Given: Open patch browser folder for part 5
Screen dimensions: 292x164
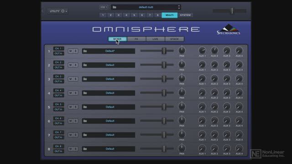Looking at the screenshot, I should (x=85, y=107).
